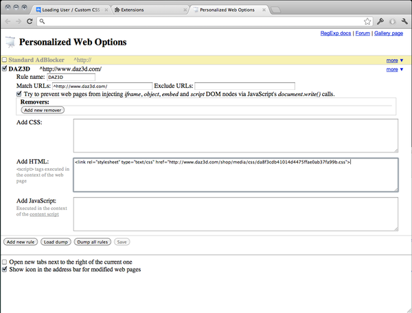This screenshot has height=313, width=412.
Task: Uncheck show icon in address bar option
Action: [5, 269]
